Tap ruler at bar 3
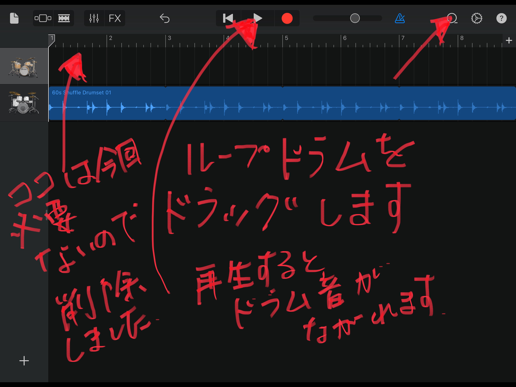Image resolution: width=516 pixels, height=387 pixels. [169, 38]
